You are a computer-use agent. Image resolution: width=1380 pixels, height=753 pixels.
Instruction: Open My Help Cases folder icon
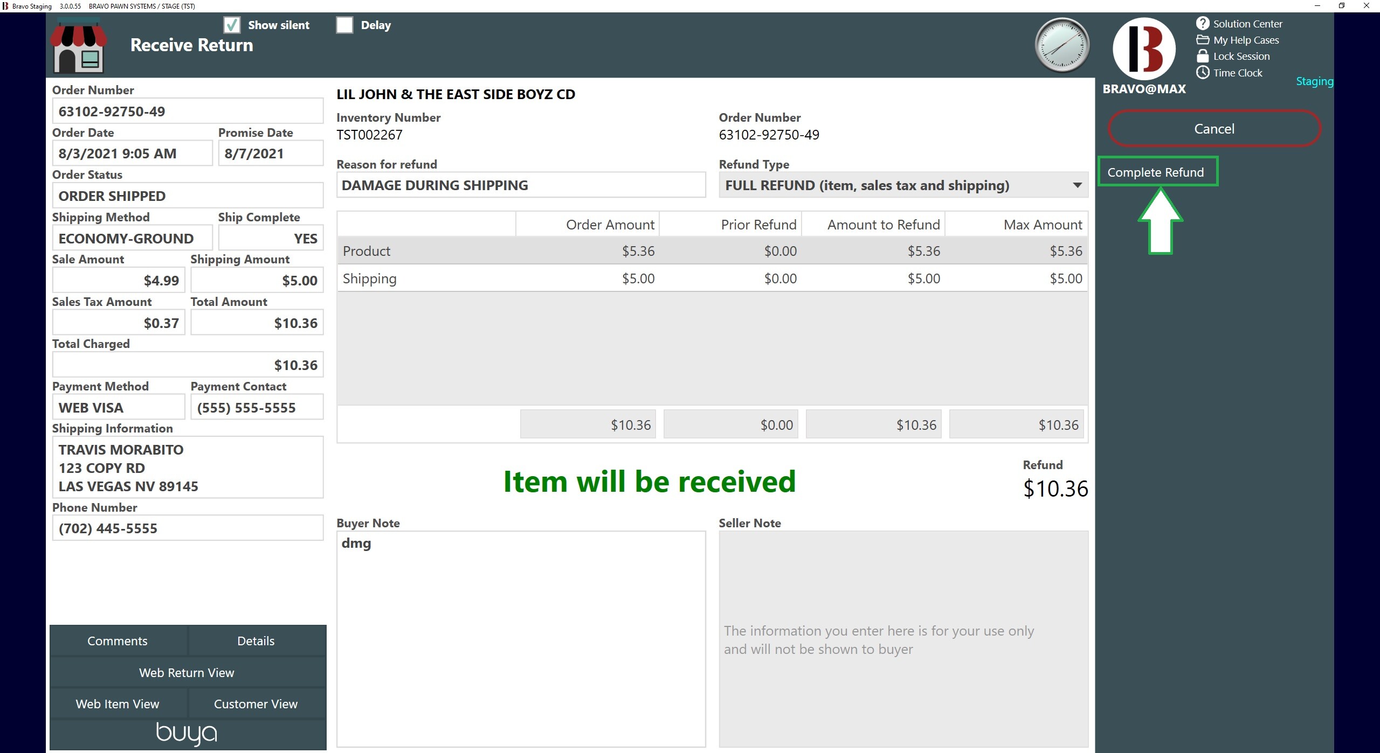point(1203,40)
